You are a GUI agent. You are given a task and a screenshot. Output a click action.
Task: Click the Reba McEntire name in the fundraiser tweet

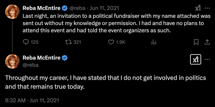[41, 8]
